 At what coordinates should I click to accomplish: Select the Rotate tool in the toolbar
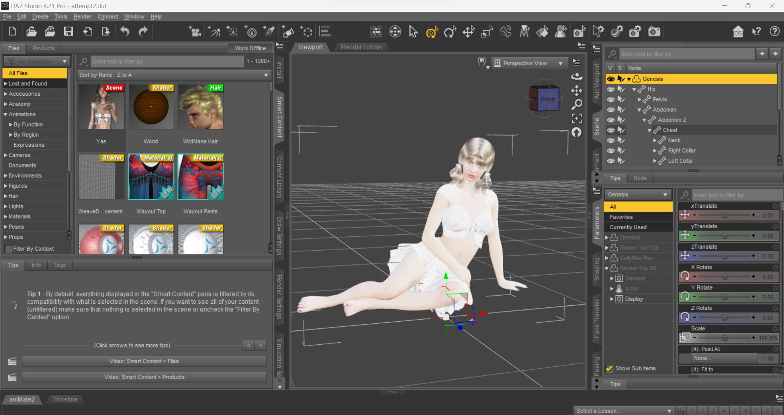[x=450, y=31]
